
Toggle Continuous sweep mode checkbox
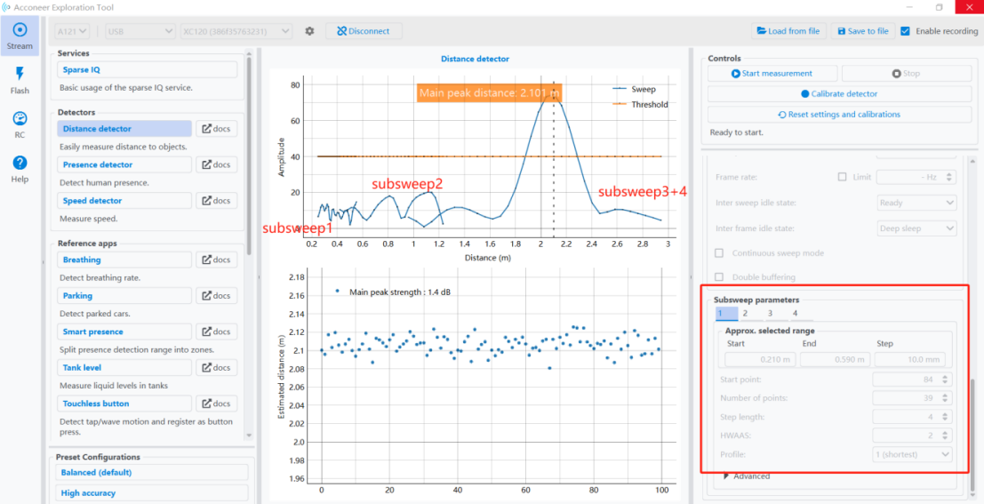pyautogui.click(x=720, y=253)
